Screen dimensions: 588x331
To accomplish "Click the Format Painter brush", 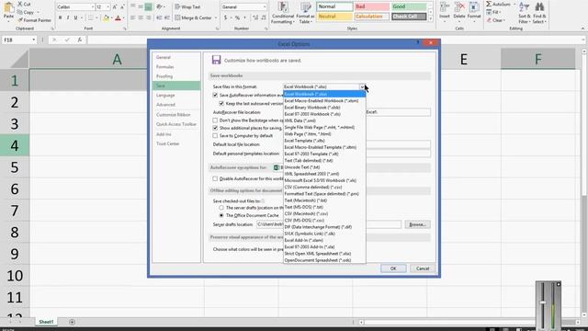I will click(20, 20).
